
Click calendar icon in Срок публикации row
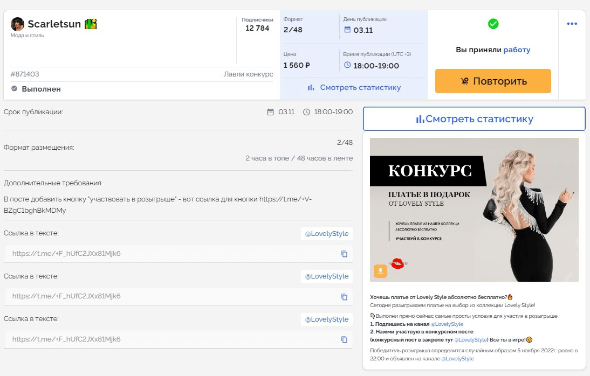[270, 112]
